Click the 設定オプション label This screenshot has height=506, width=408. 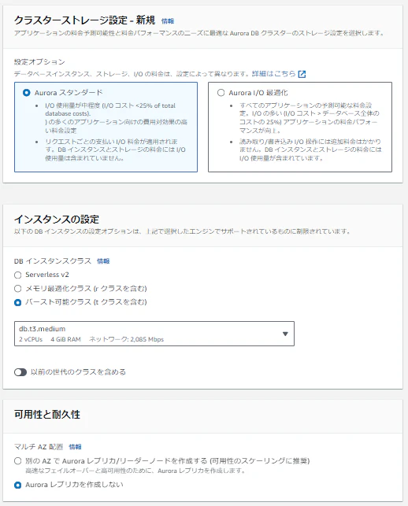click(x=39, y=62)
